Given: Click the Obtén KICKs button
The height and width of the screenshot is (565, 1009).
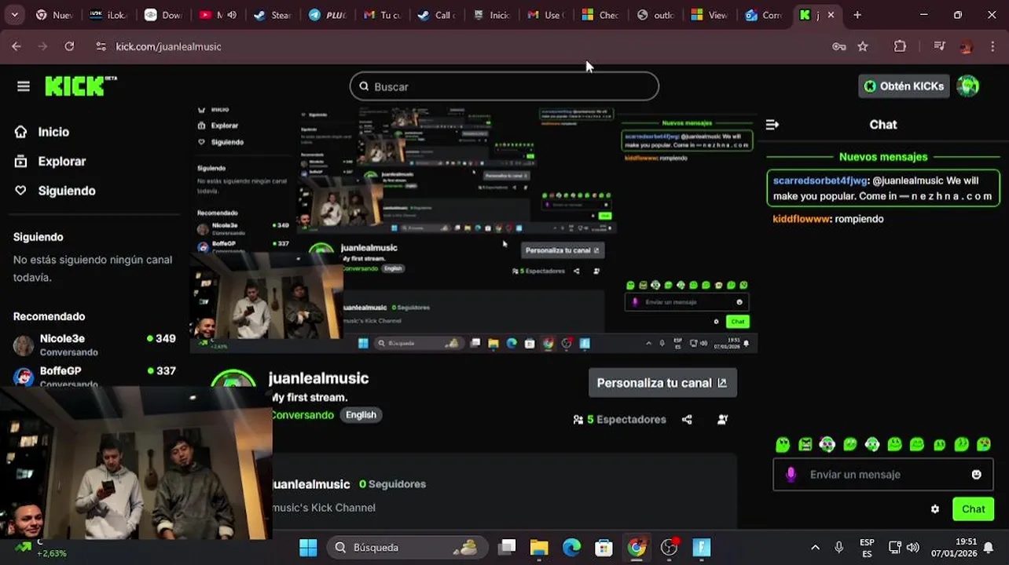Looking at the screenshot, I should pos(904,86).
